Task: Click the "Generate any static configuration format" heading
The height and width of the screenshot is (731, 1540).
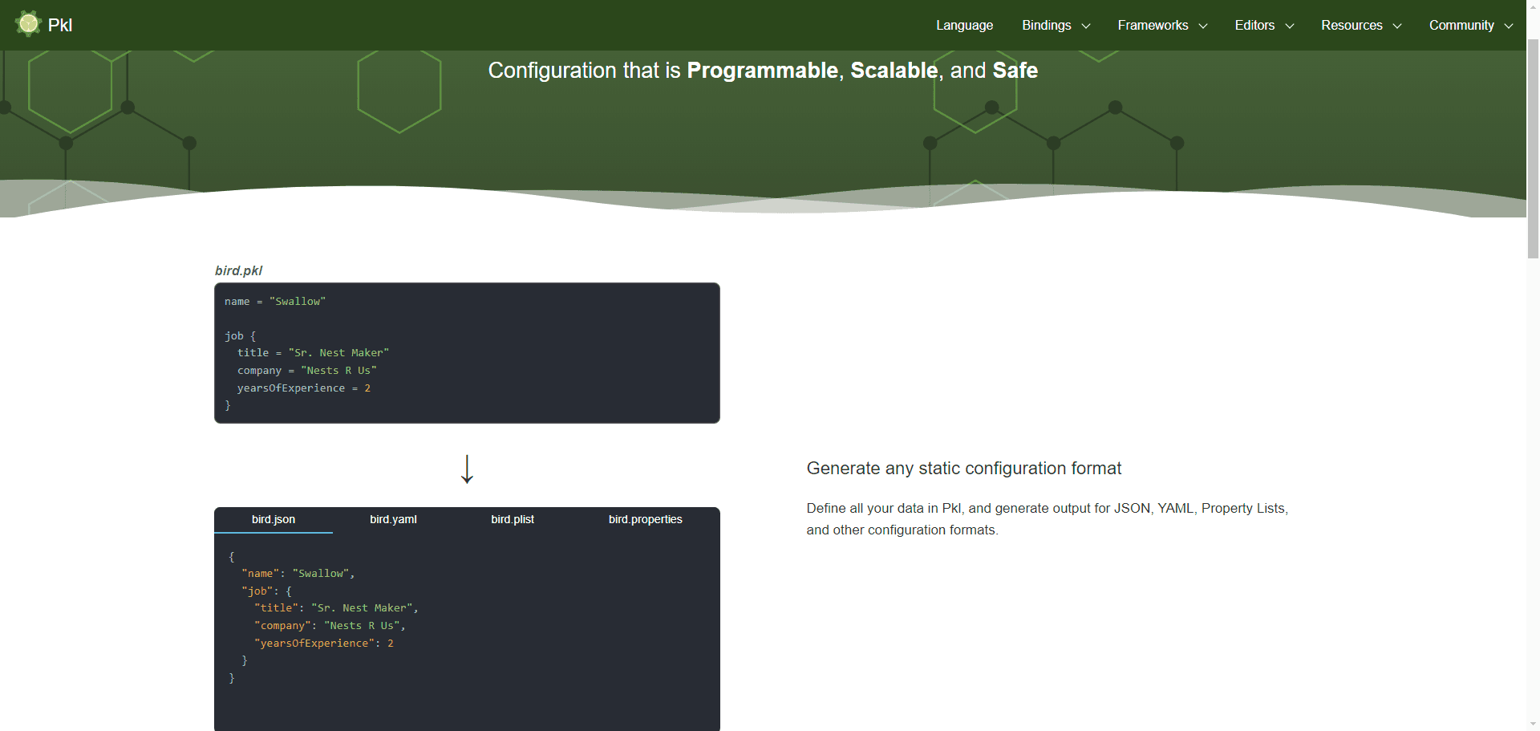Action: click(963, 469)
